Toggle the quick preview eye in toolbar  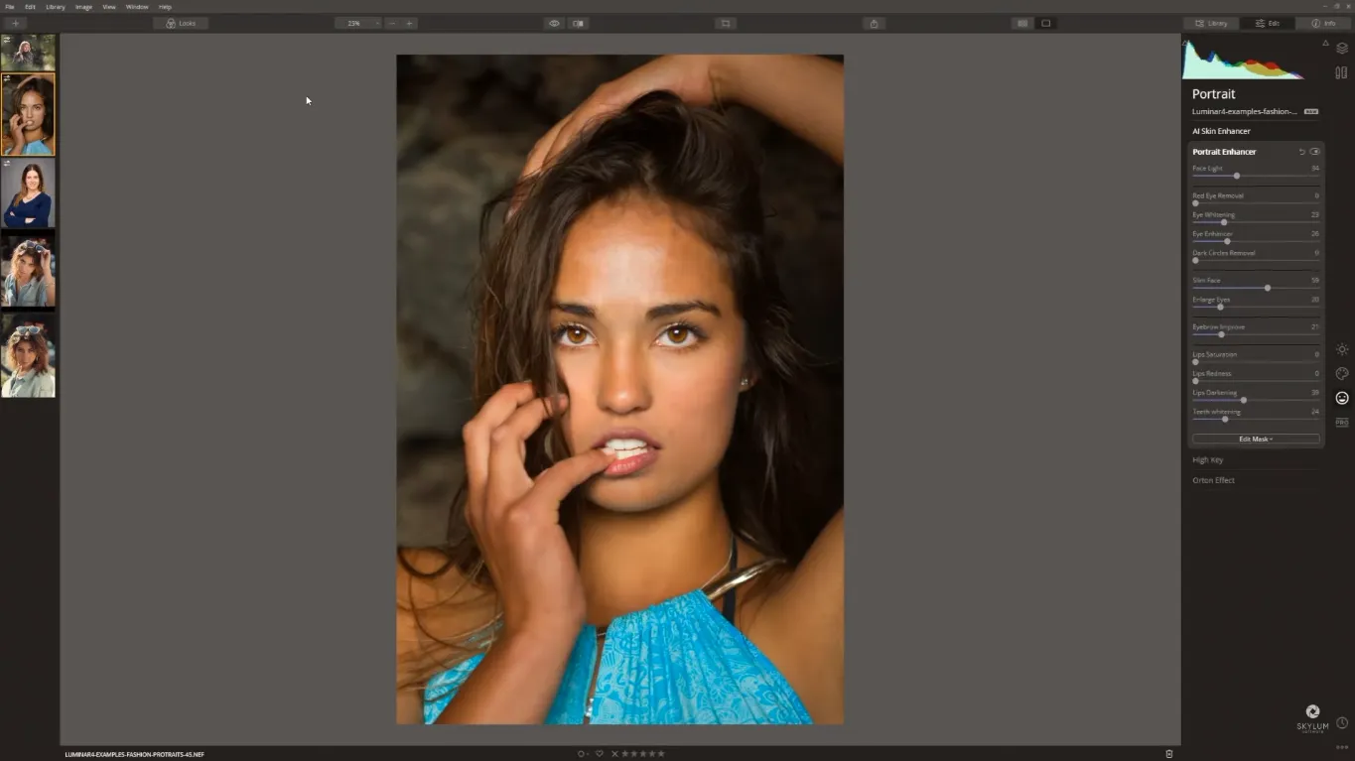point(554,23)
